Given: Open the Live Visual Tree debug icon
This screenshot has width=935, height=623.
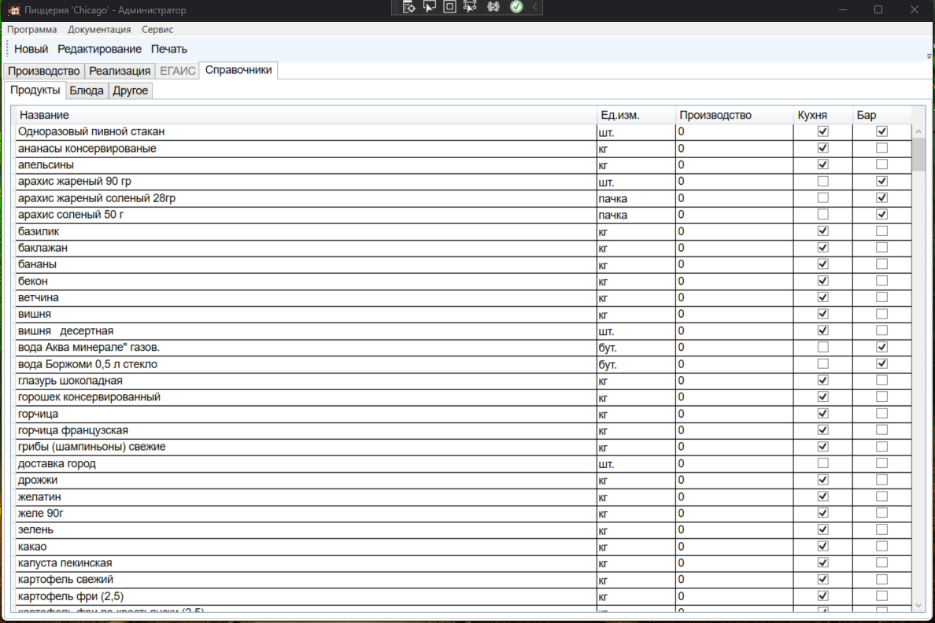Looking at the screenshot, I should tap(408, 7).
